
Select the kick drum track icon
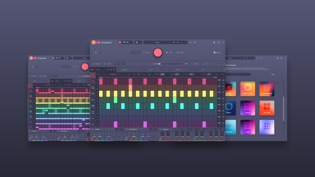pos(93,82)
